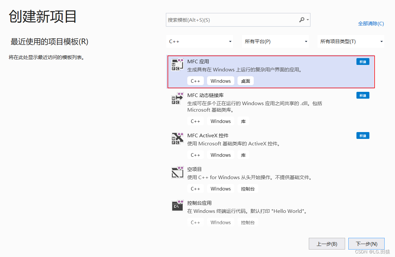
Task: Click the MFC 应用 description text
Action: click(x=244, y=70)
